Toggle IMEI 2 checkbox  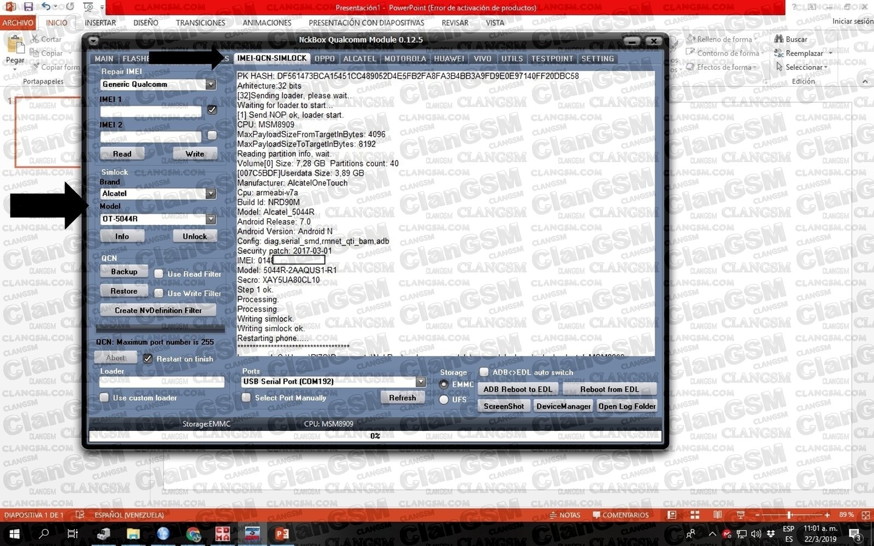coord(212,135)
